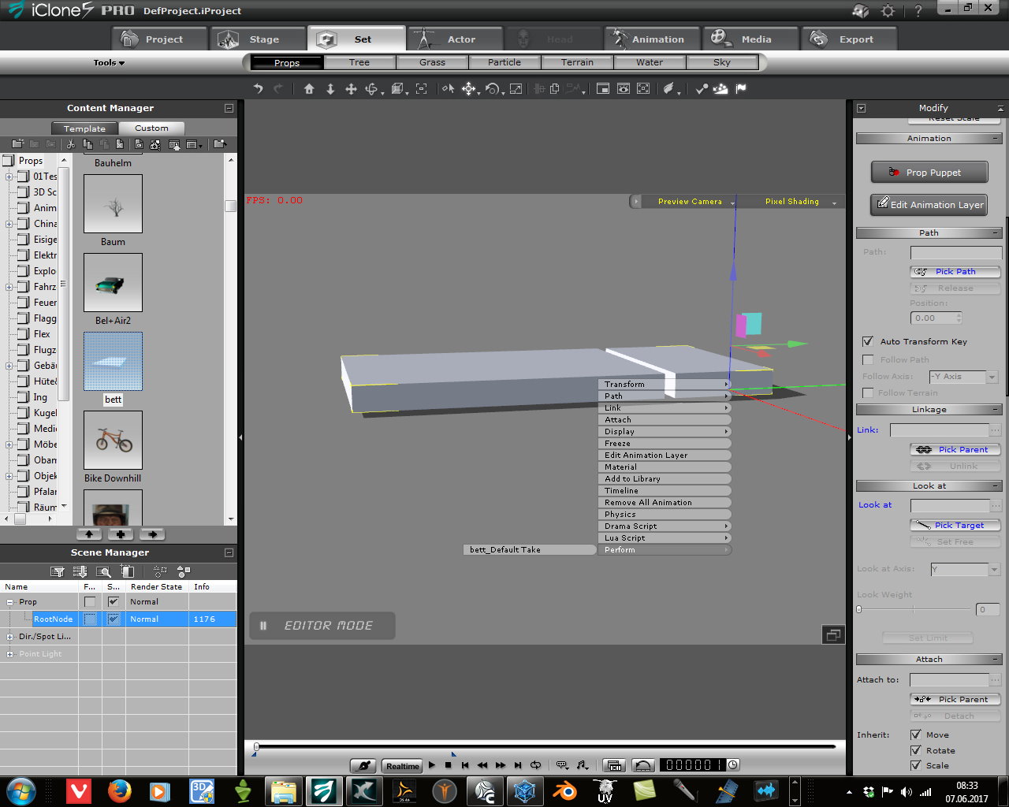Click the Play button in transport bar
The image size is (1009, 807).
[x=432, y=765]
